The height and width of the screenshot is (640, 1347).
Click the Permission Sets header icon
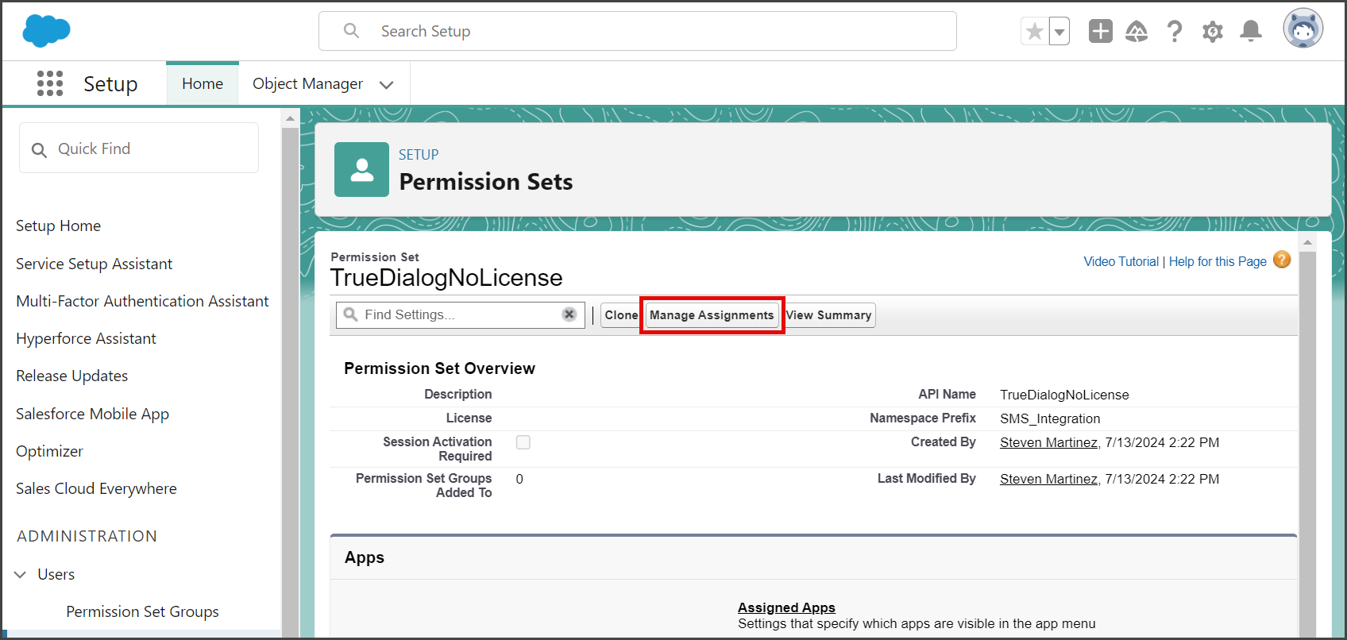point(361,169)
